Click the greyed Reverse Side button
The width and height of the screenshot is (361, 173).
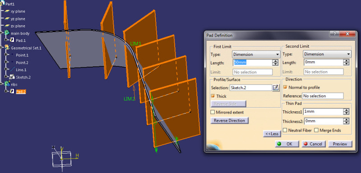pos(228,104)
